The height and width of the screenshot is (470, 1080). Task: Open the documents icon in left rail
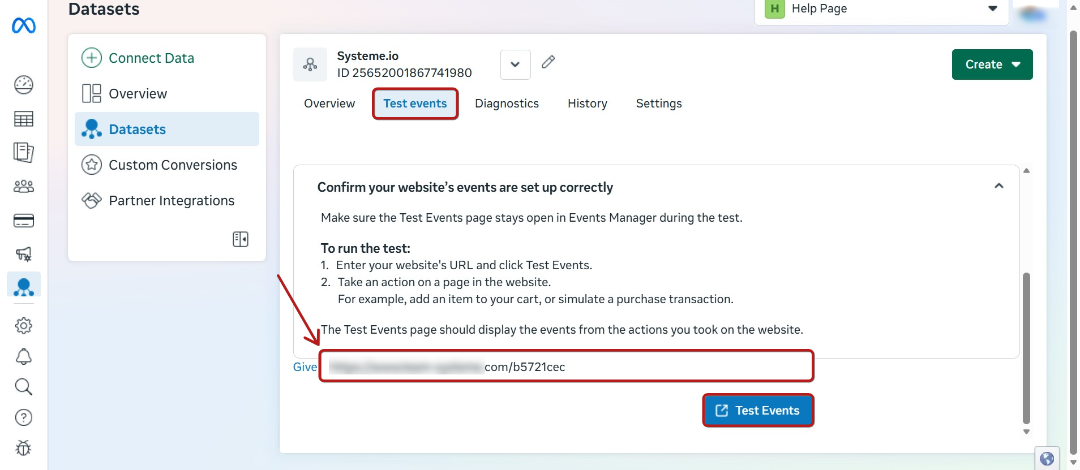(24, 153)
